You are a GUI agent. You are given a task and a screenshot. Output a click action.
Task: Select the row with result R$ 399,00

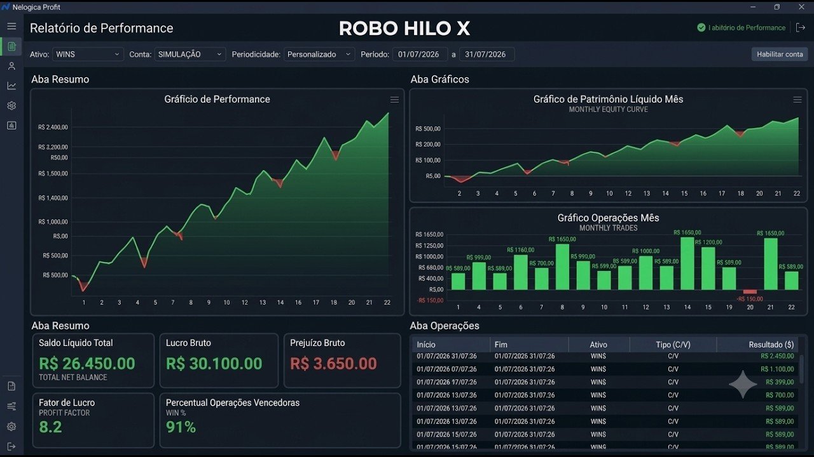(x=605, y=382)
